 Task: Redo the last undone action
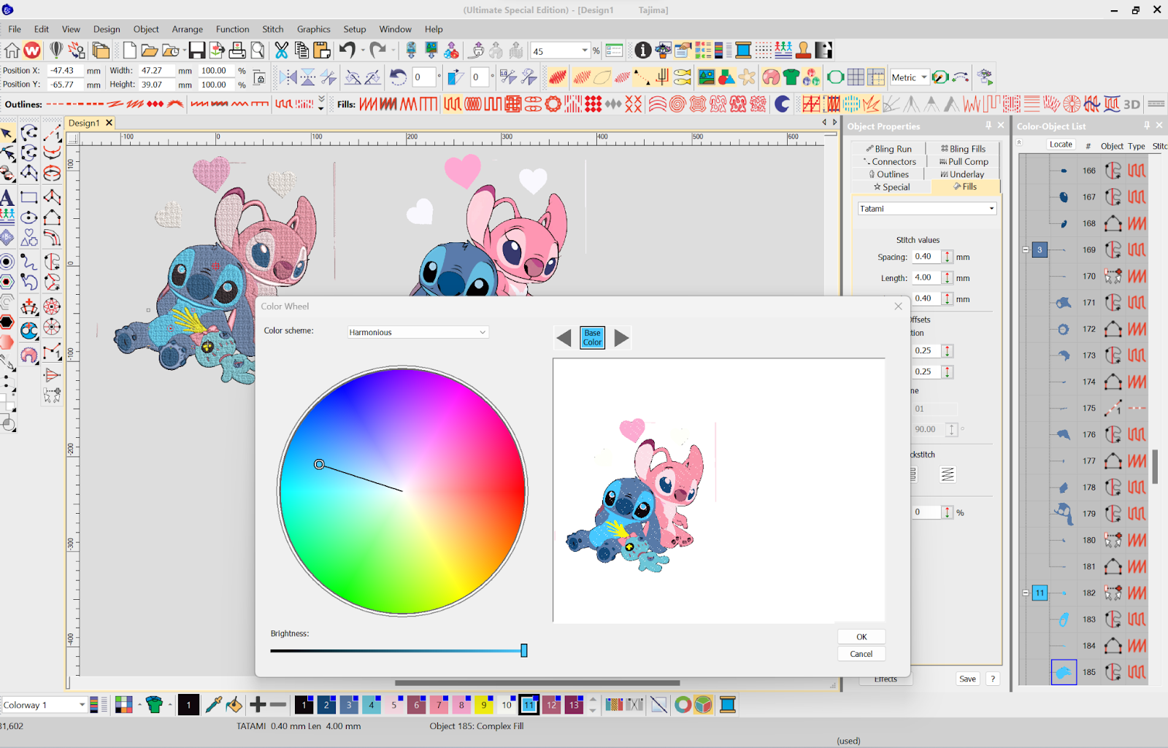(377, 50)
